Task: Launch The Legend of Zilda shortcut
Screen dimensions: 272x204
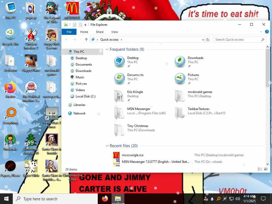Action: point(52,12)
